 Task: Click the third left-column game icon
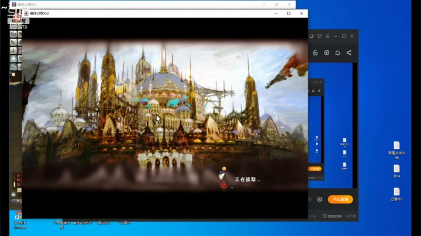(x=13, y=50)
